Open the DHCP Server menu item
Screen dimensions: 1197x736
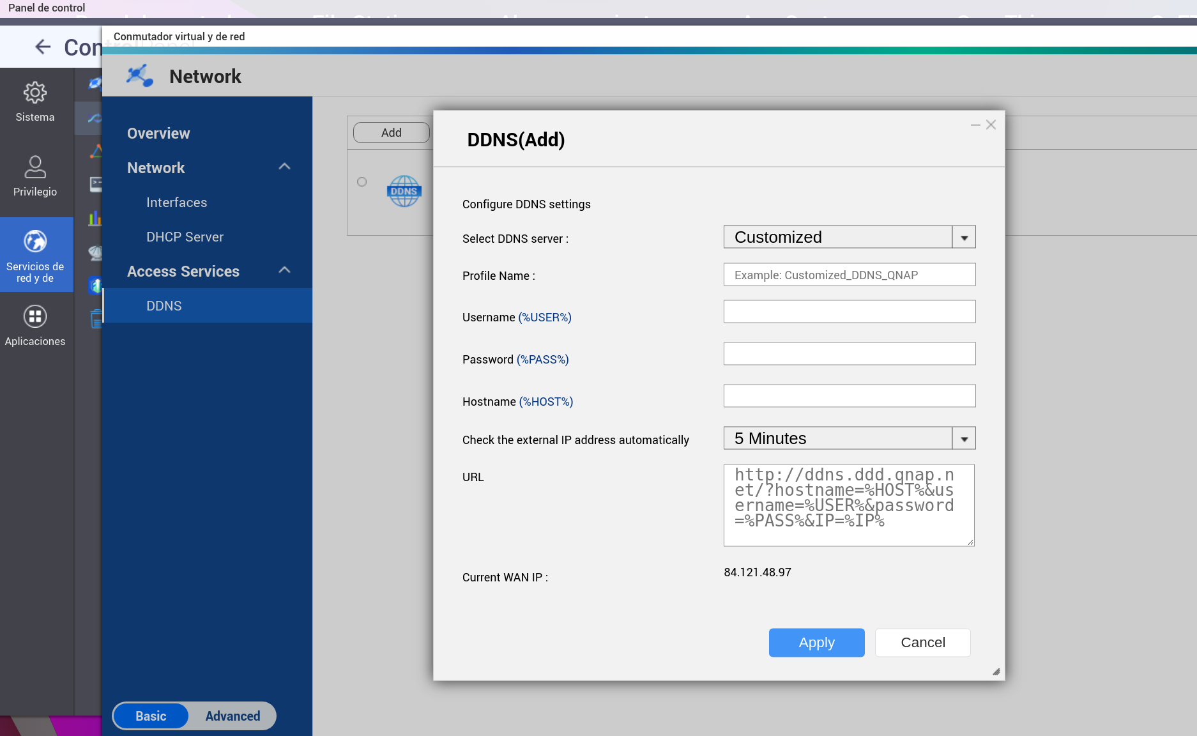tap(185, 237)
